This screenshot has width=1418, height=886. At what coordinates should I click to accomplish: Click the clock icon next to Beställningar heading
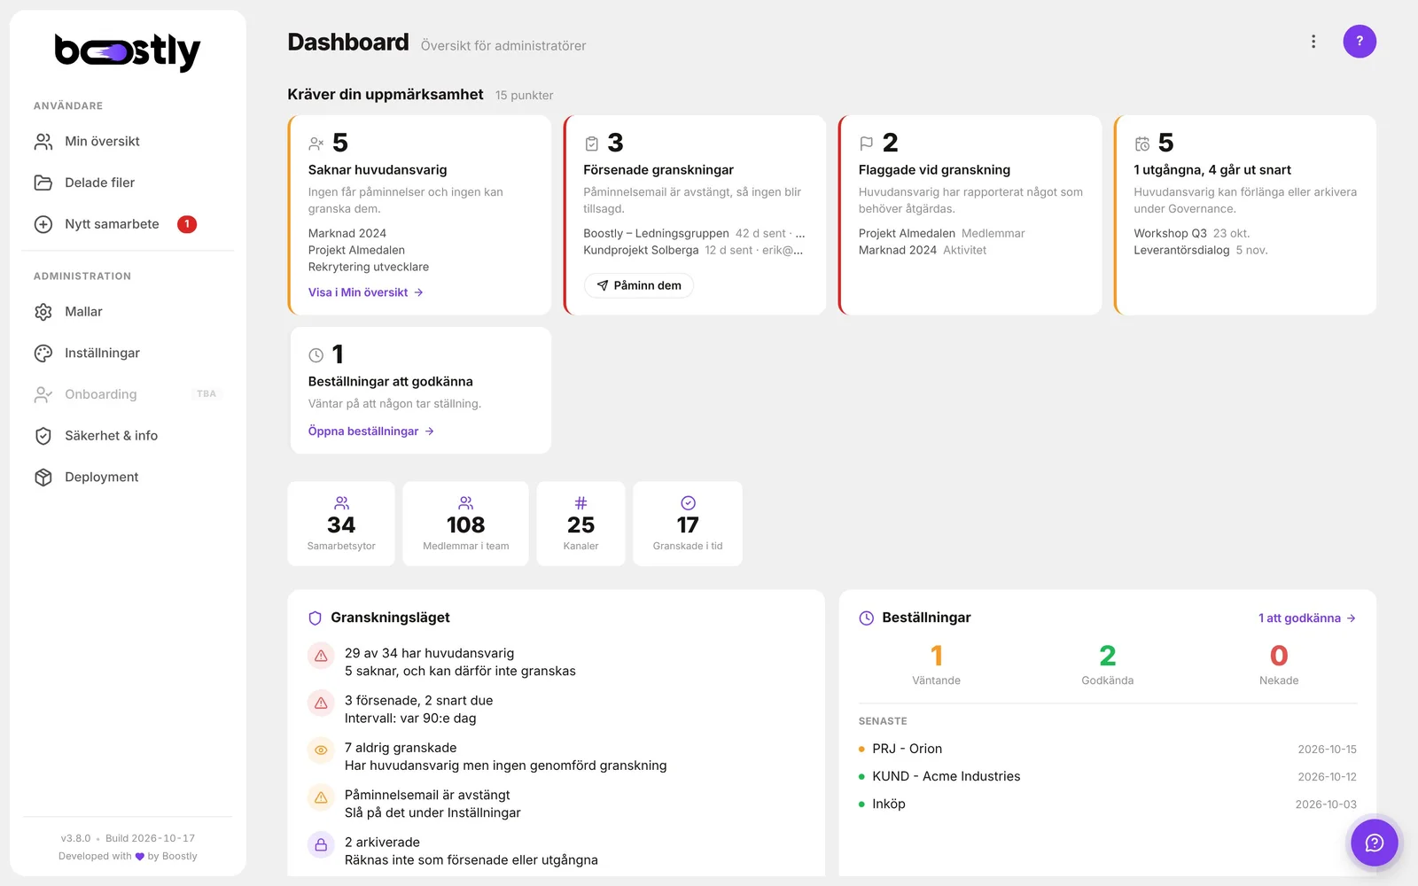coord(867,618)
